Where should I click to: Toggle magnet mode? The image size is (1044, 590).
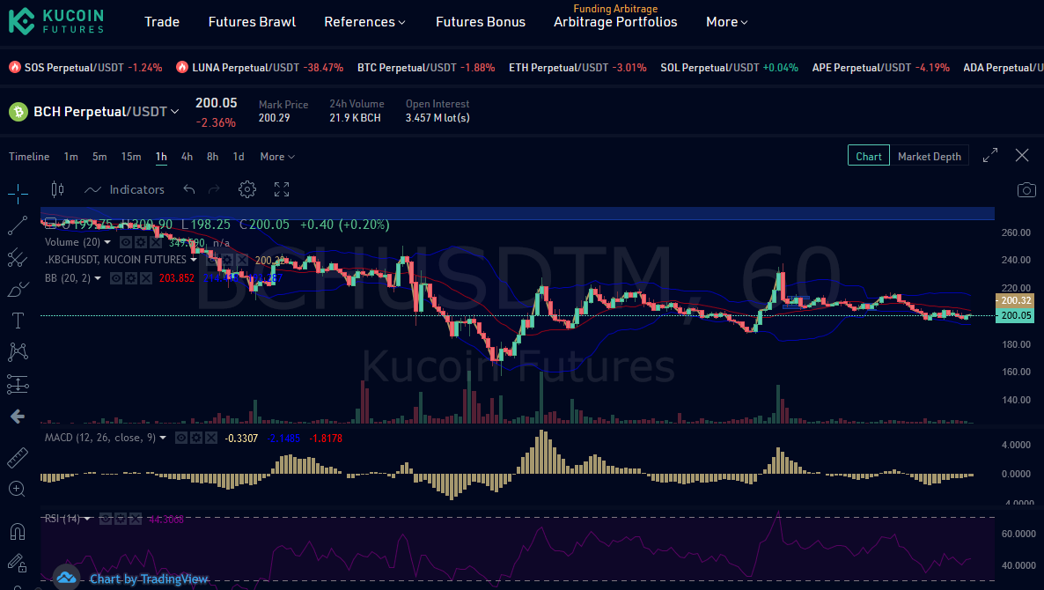[x=18, y=531]
